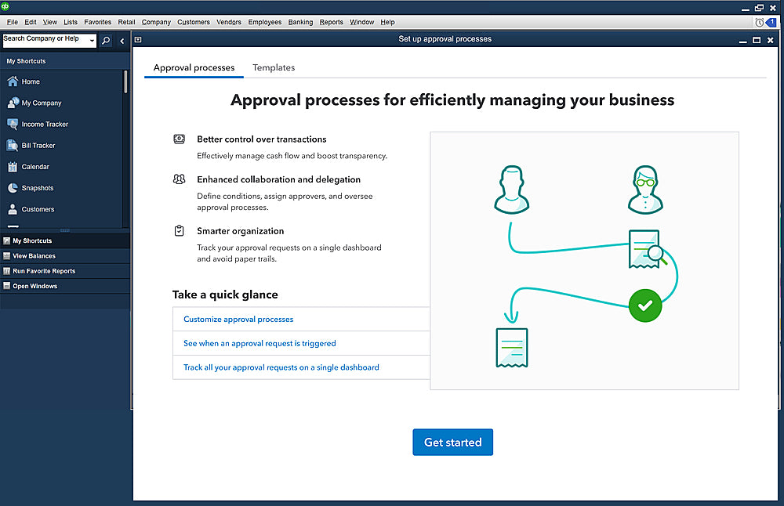Screen dimensions: 784x506
Task: Click the Get started button
Action: point(452,443)
